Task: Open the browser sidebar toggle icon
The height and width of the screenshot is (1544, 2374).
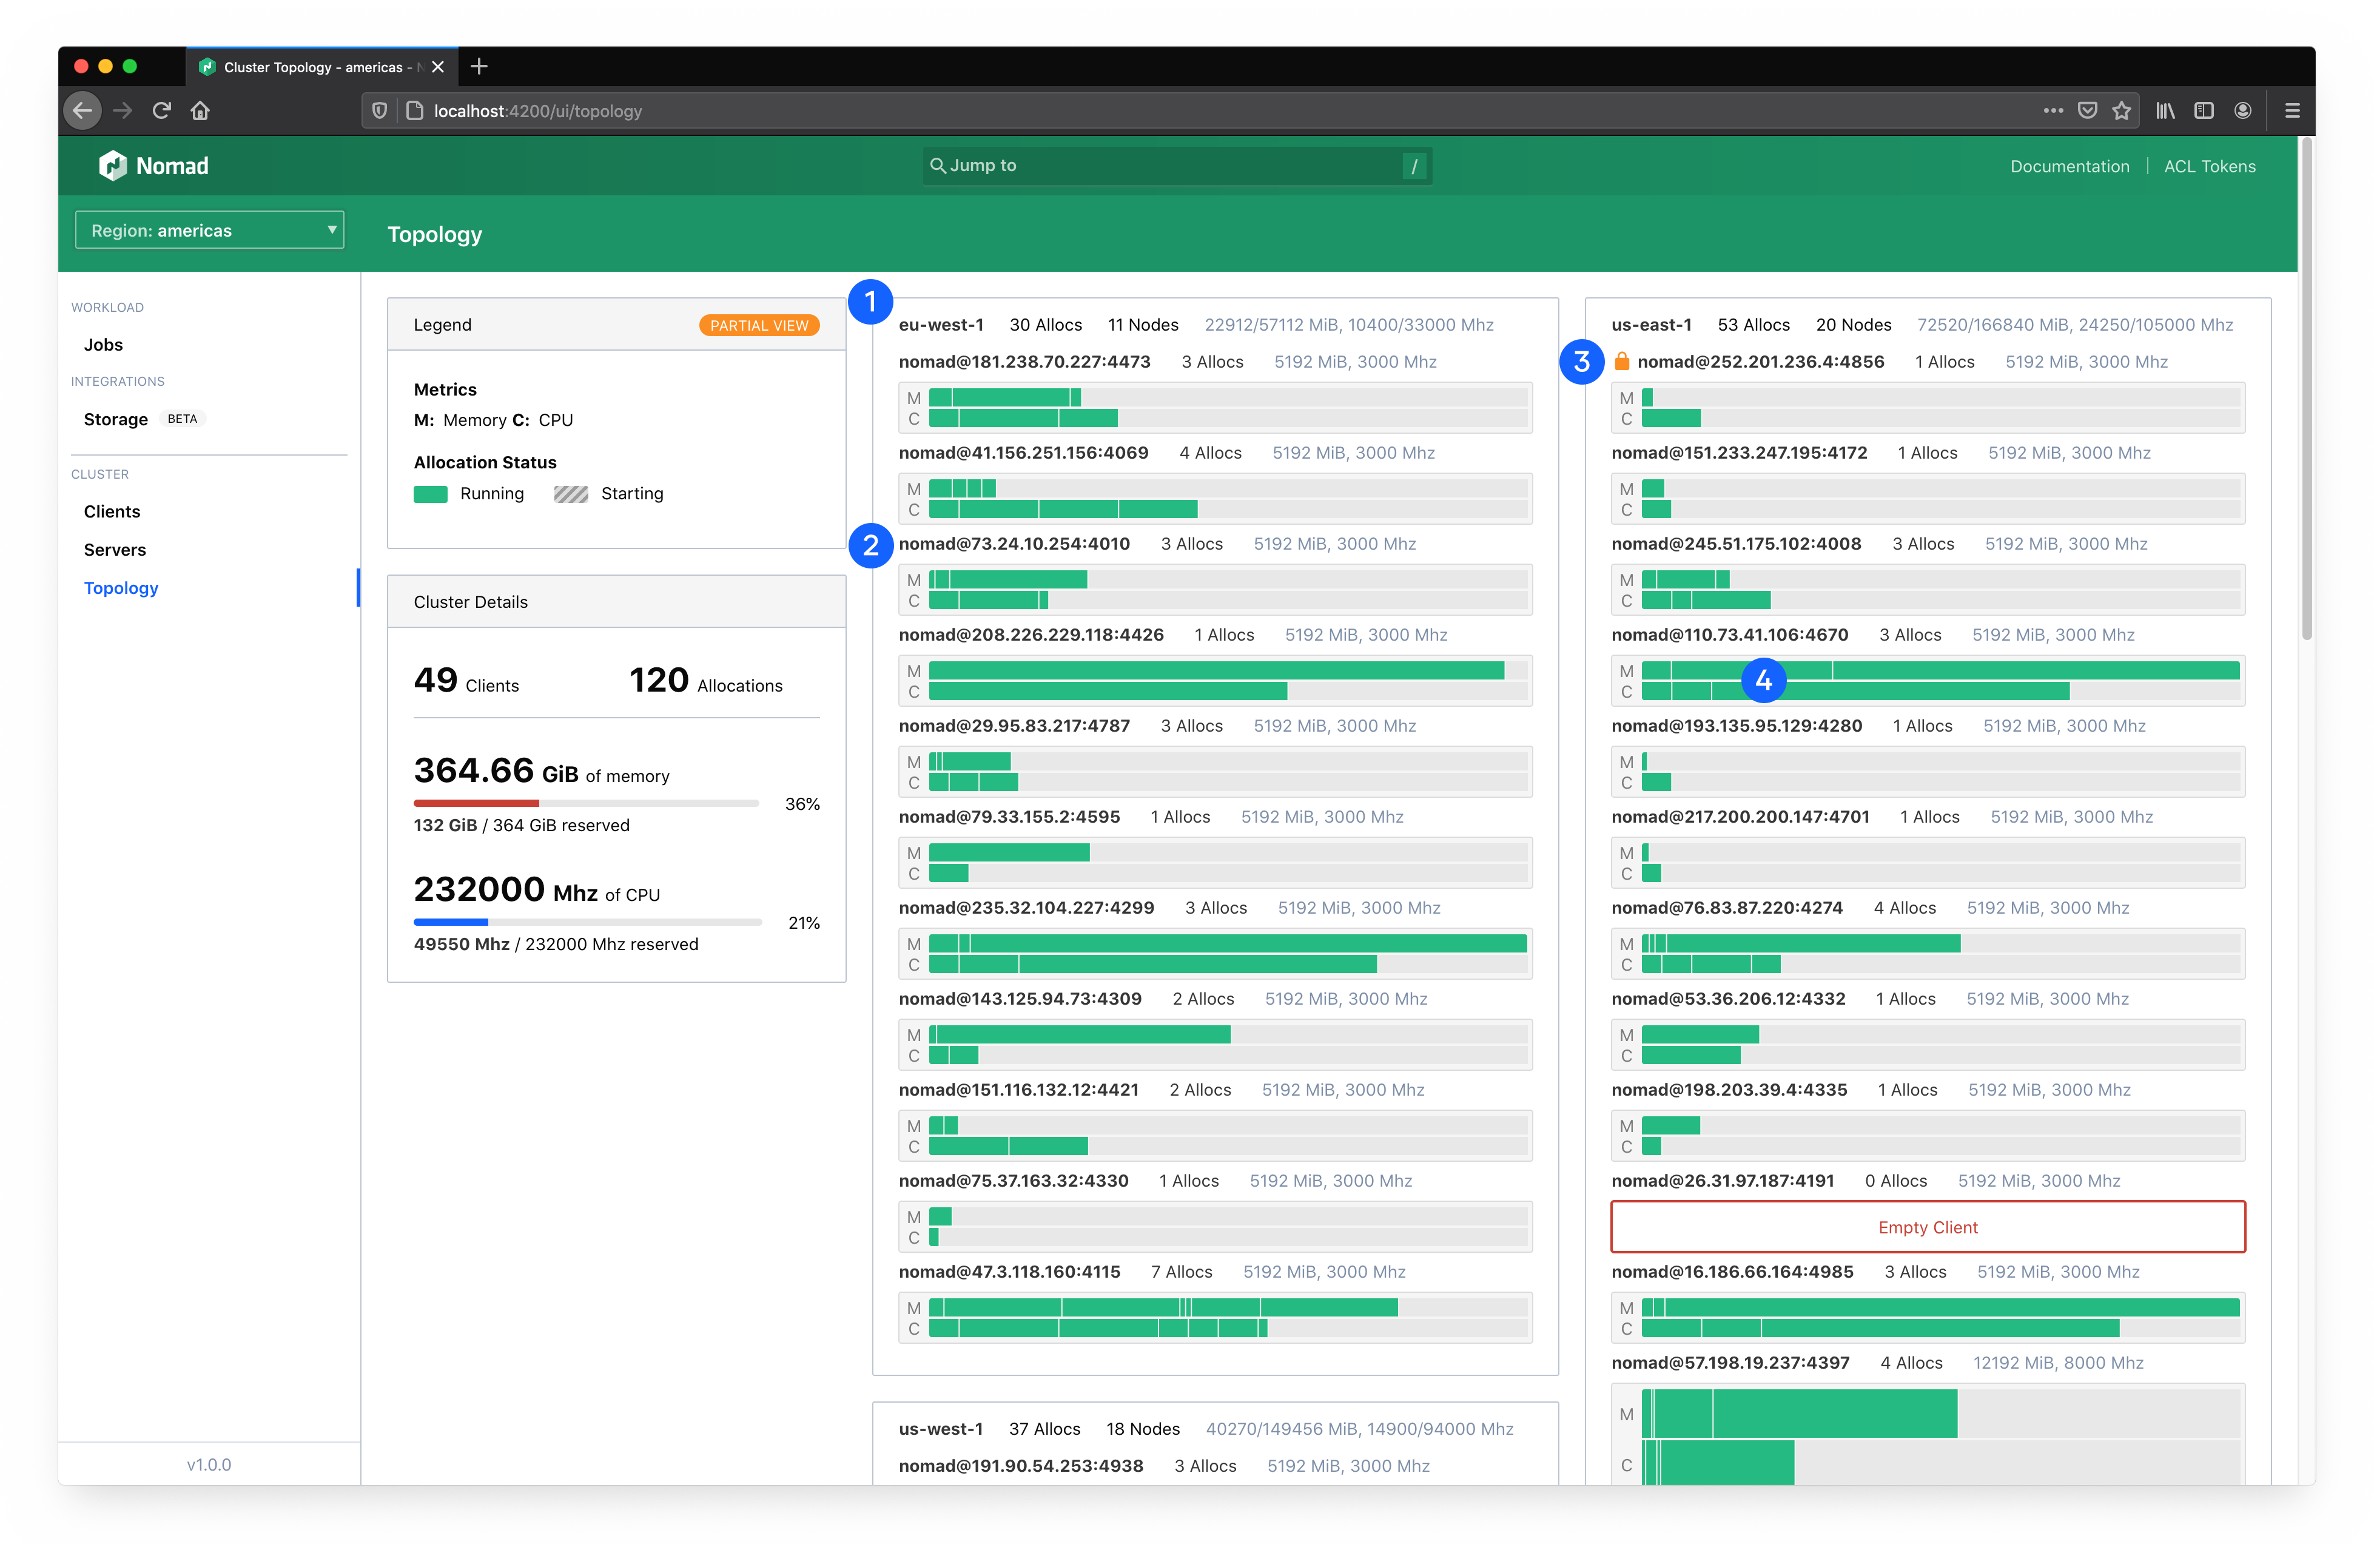Action: (2204, 110)
